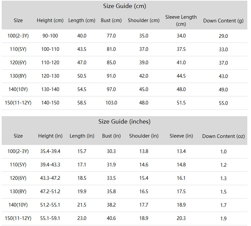Select the down content value 55.0
The height and width of the screenshot is (226, 251).
click(223, 103)
